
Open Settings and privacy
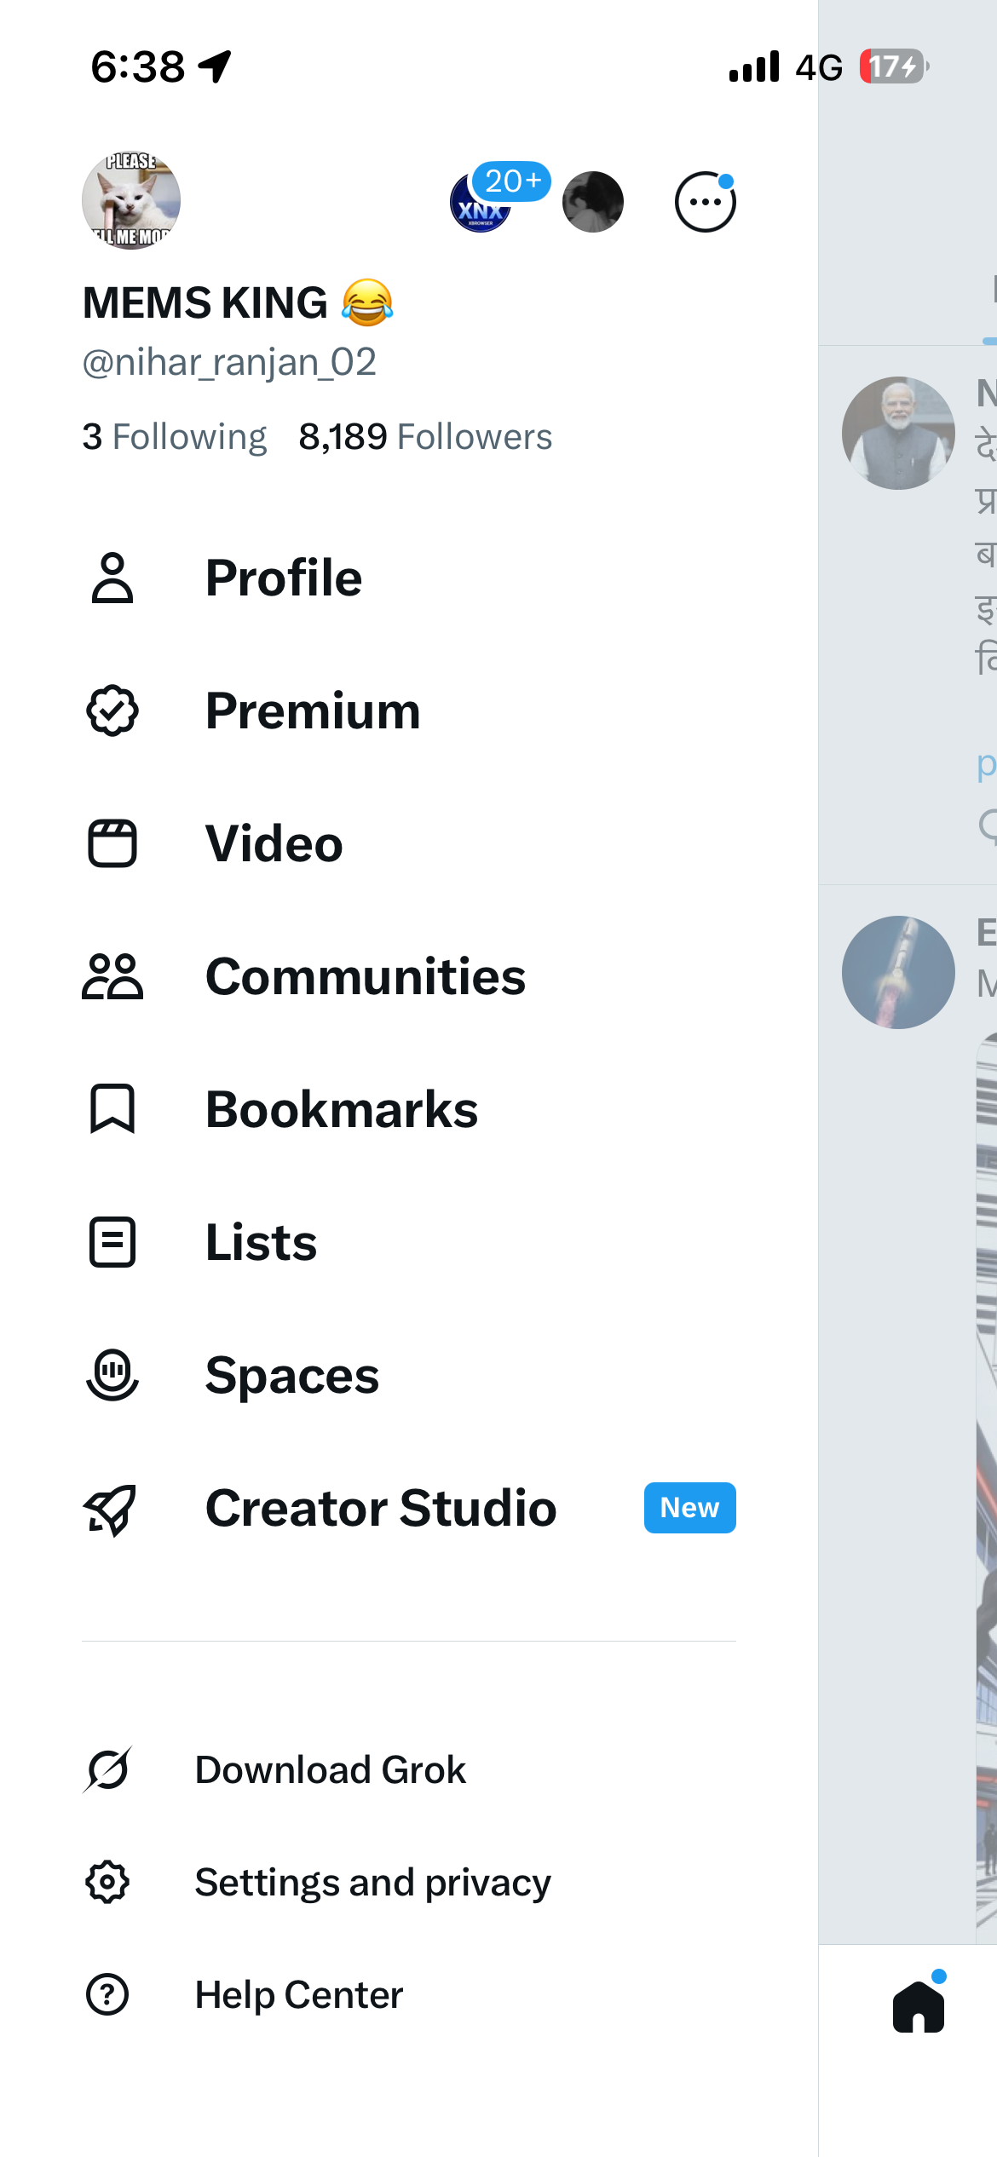[x=372, y=1882]
